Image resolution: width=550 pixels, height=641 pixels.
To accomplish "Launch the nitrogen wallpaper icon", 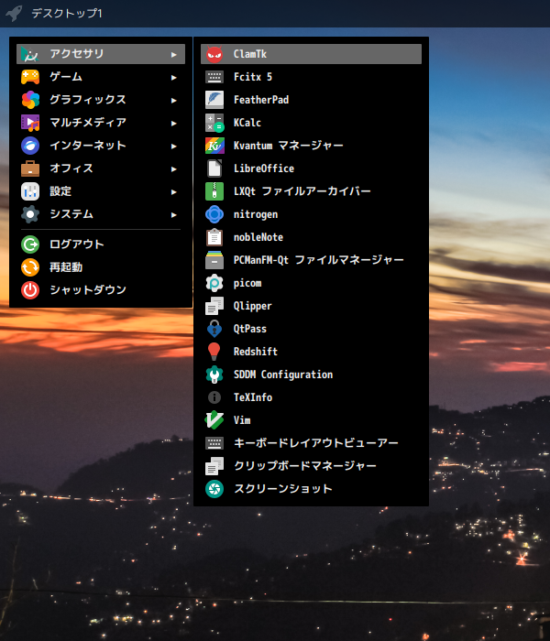I will pyautogui.click(x=214, y=214).
